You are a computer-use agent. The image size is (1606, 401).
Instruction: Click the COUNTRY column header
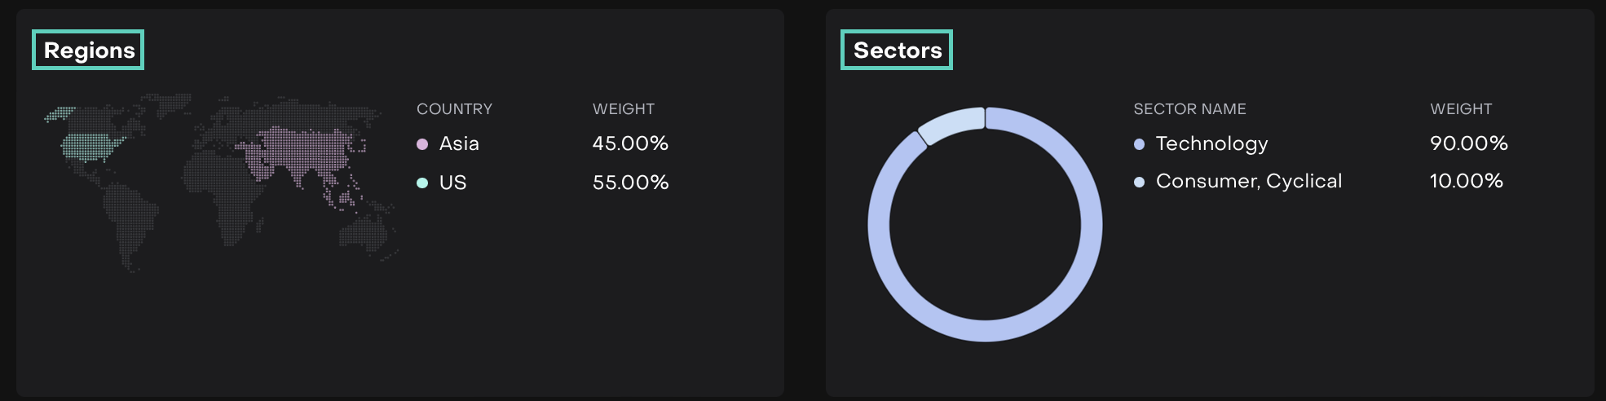454,109
